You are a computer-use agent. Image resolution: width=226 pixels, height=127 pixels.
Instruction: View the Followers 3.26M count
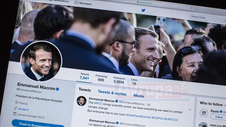point(119,80)
